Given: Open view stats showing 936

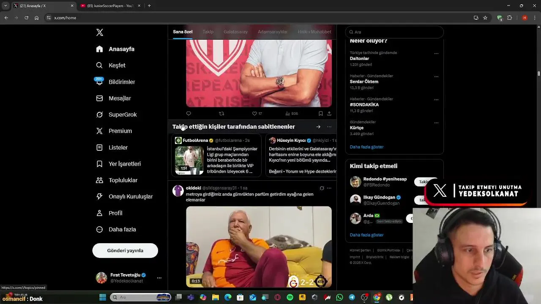Looking at the screenshot, I should (292, 114).
